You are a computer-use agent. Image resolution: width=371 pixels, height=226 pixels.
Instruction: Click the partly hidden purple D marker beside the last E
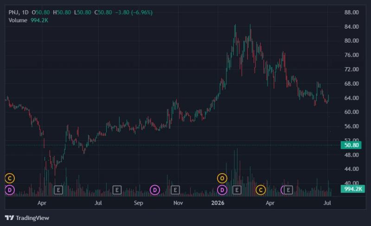(282, 190)
